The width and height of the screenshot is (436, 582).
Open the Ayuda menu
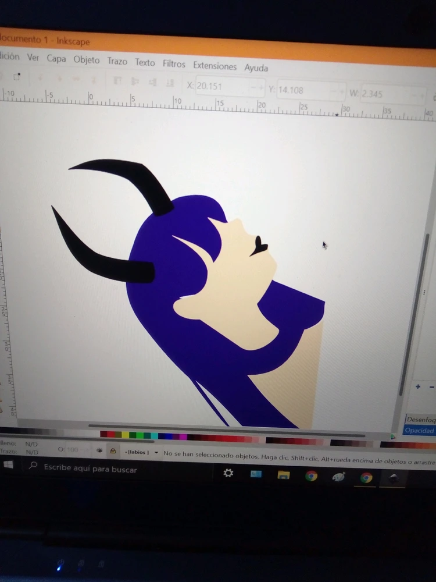coord(256,68)
